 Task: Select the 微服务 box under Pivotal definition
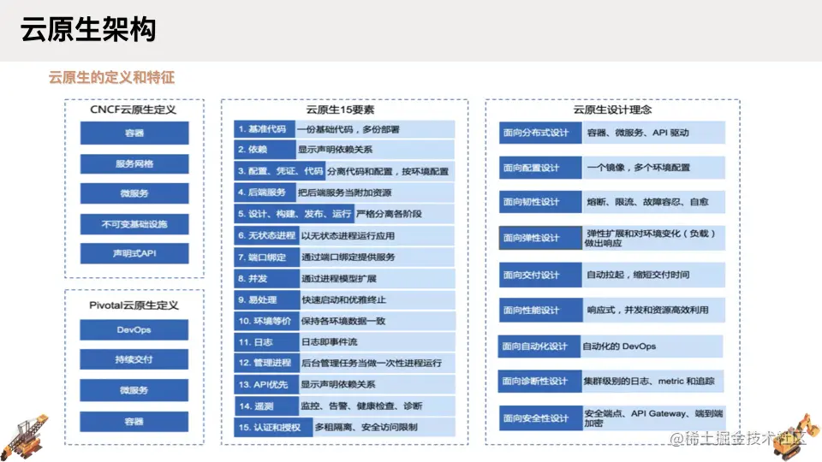tap(134, 390)
